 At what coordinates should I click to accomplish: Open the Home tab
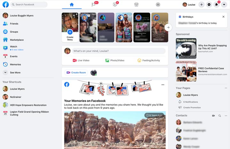72,5
